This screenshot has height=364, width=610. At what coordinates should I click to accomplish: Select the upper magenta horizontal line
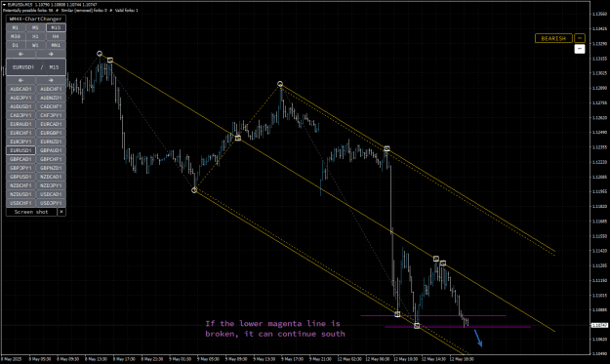[433, 315]
